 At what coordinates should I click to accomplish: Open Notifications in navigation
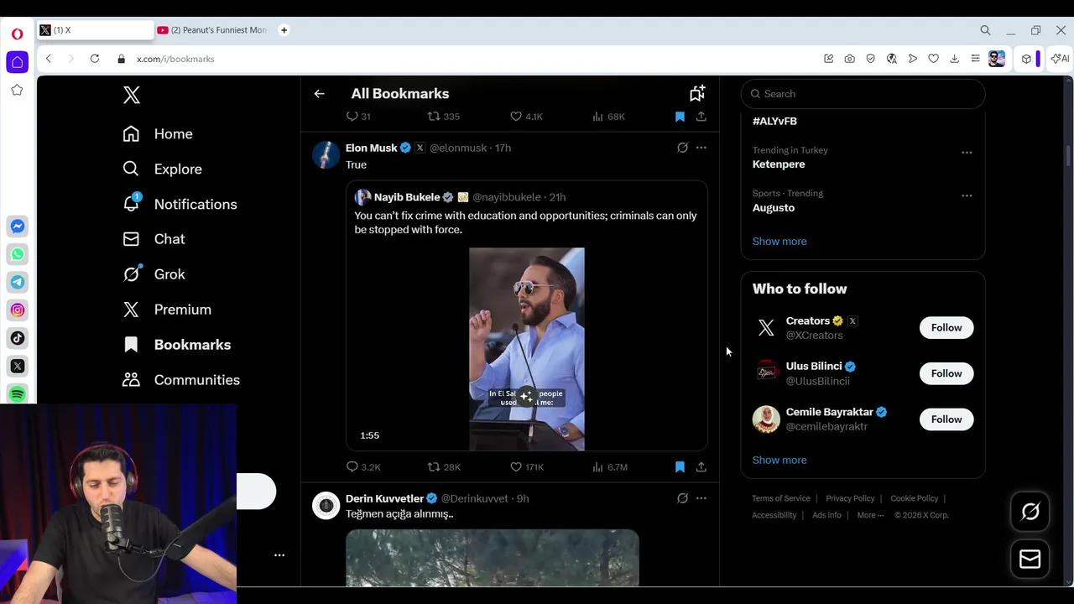pyautogui.click(x=180, y=205)
